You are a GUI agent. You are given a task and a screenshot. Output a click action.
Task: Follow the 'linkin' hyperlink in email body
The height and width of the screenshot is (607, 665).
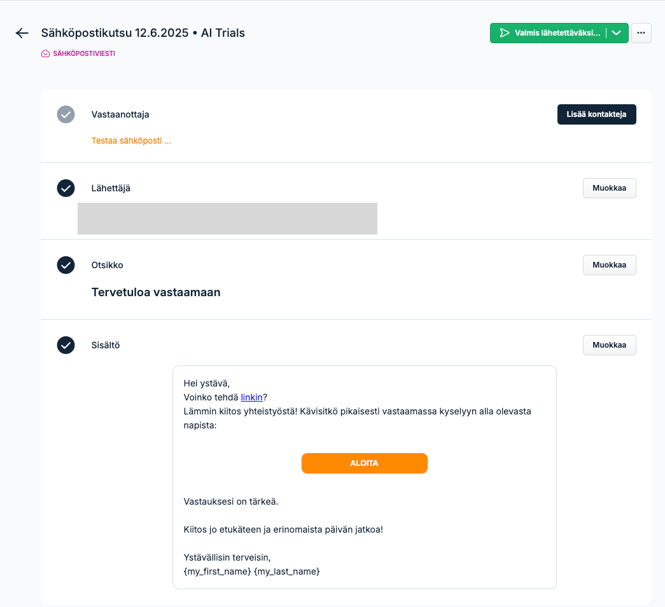tap(251, 397)
